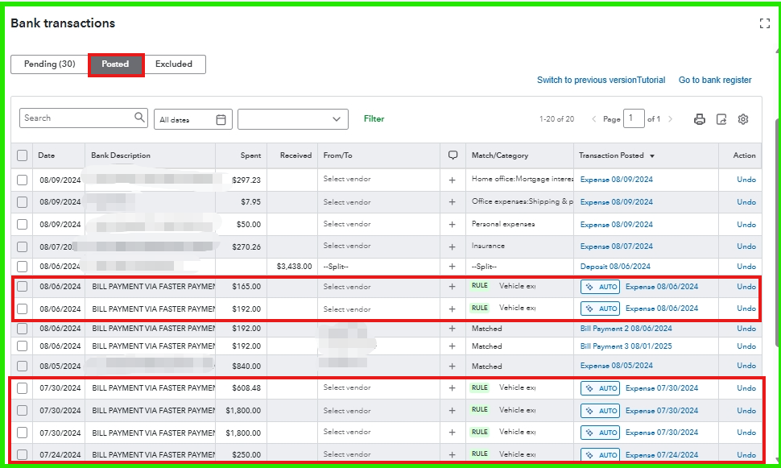The height and width of the screenshot is (468, 781).
Task: Click the Go to bank register link
Action: point(715,80)
